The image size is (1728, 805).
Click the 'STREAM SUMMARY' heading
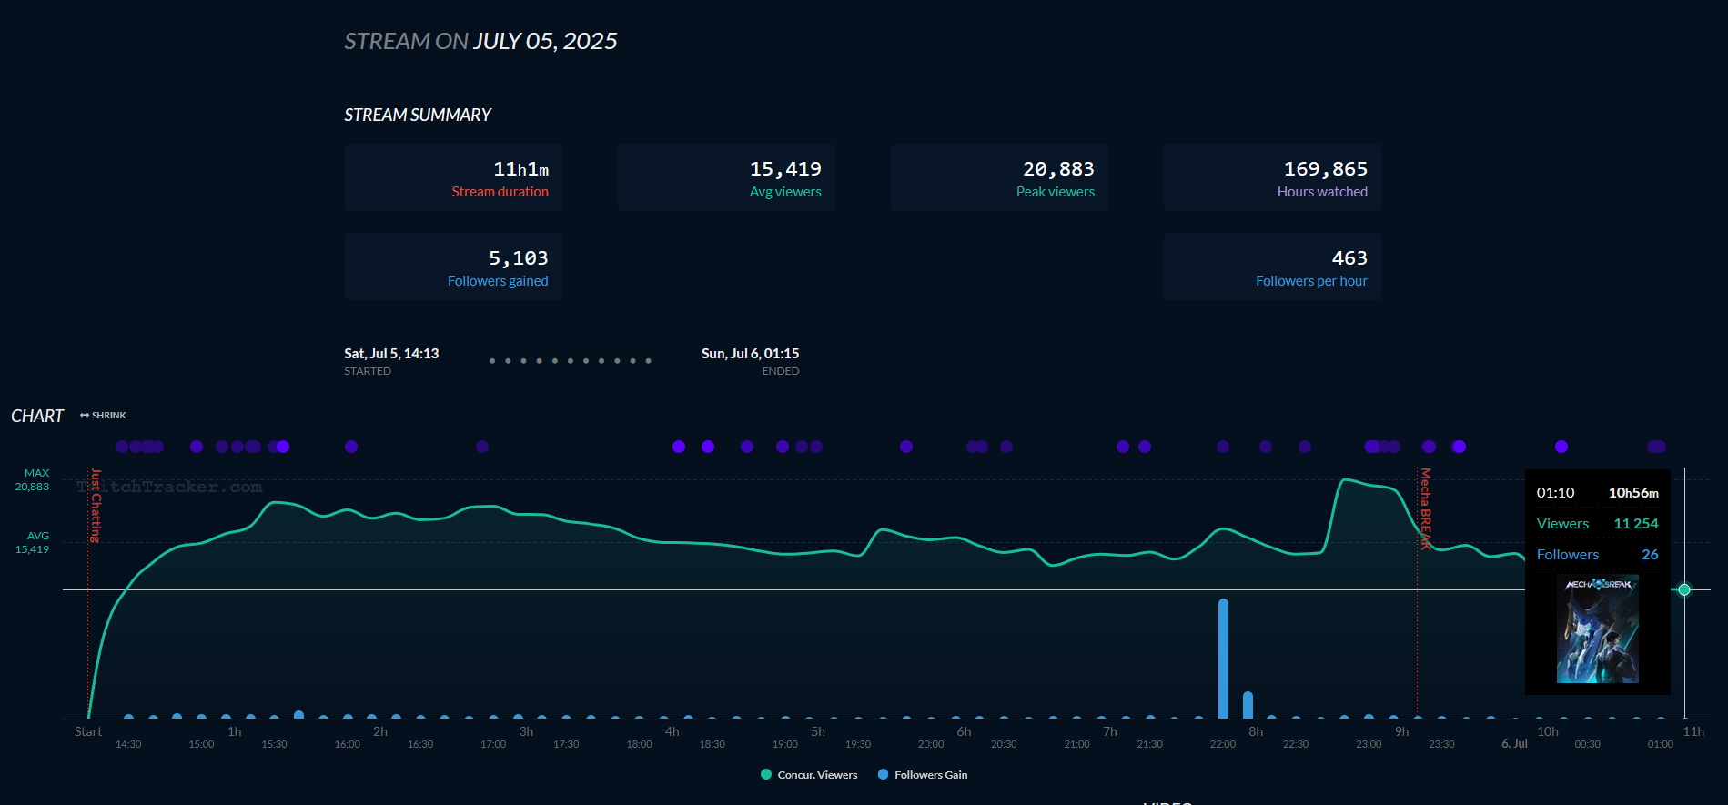coord(418,115)
